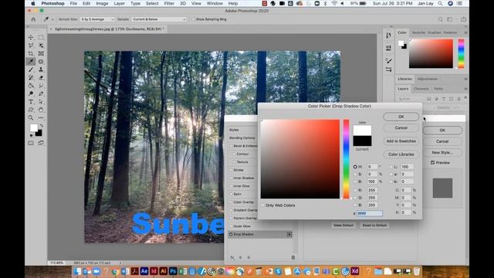Viewport: 494px width, 278px height.
Task: Open the Window menu
Action: pos(215,3)
